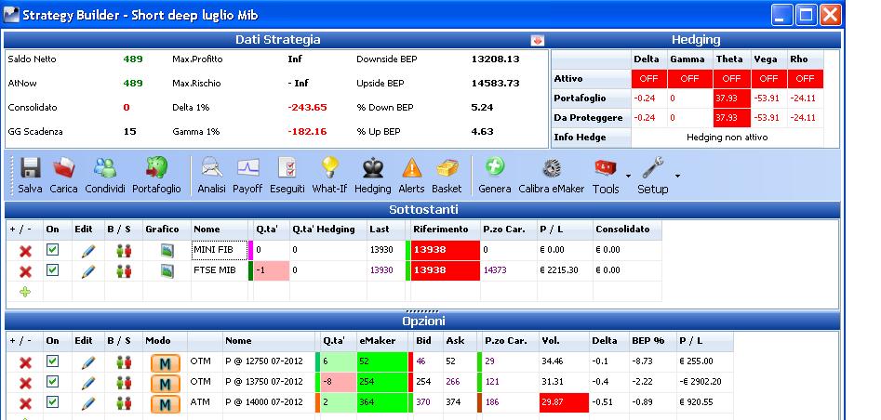Add a new underlying with the green plus
This screenshot has height=420, width=881.
(x=25, y=292)
